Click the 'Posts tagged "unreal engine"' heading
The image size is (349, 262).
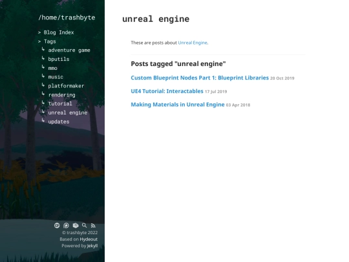point(178,64)
